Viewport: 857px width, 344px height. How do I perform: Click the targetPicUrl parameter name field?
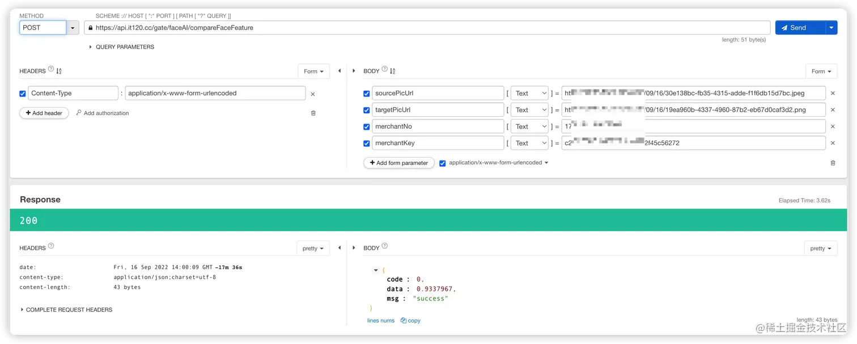click(438, 110)
